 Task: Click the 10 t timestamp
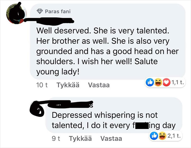click(x=42, y=85)
